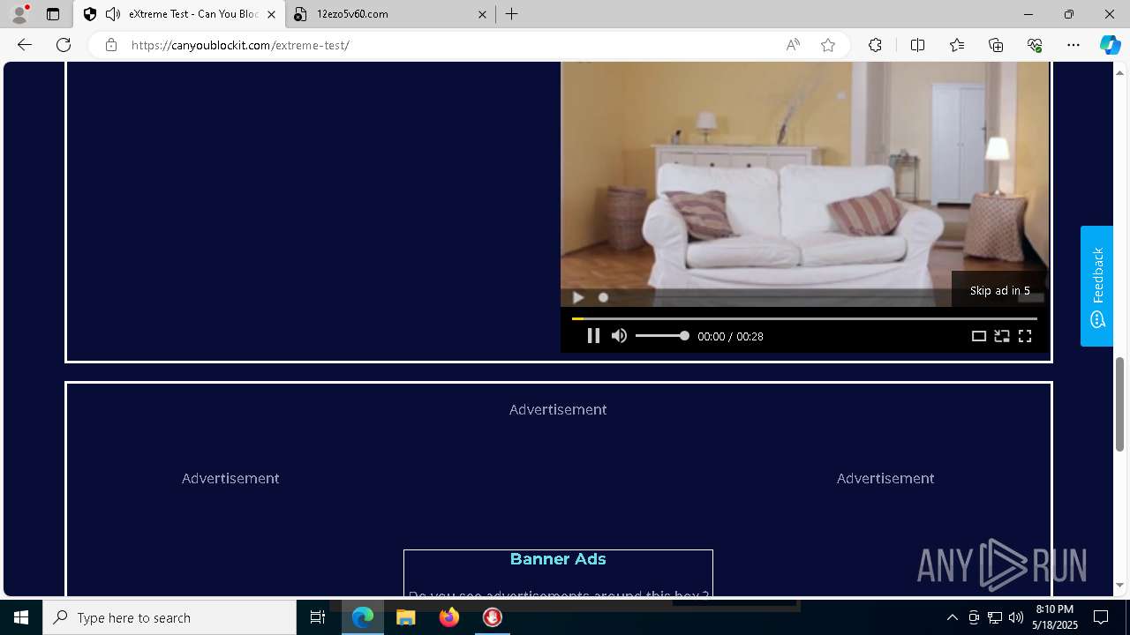Open Microsoft Edge from taskbar
This screenshot has height=635, width=1130.
point(363,617)
